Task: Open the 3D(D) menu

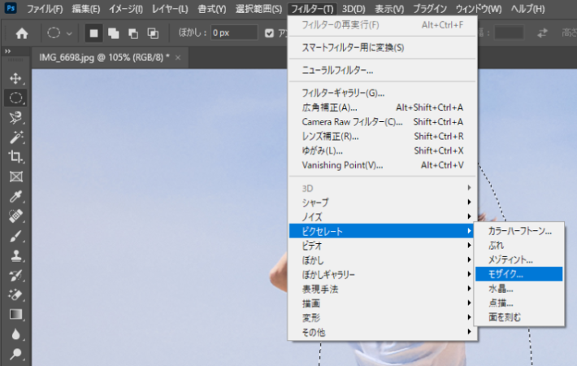Action: click(x=354, y=8)
